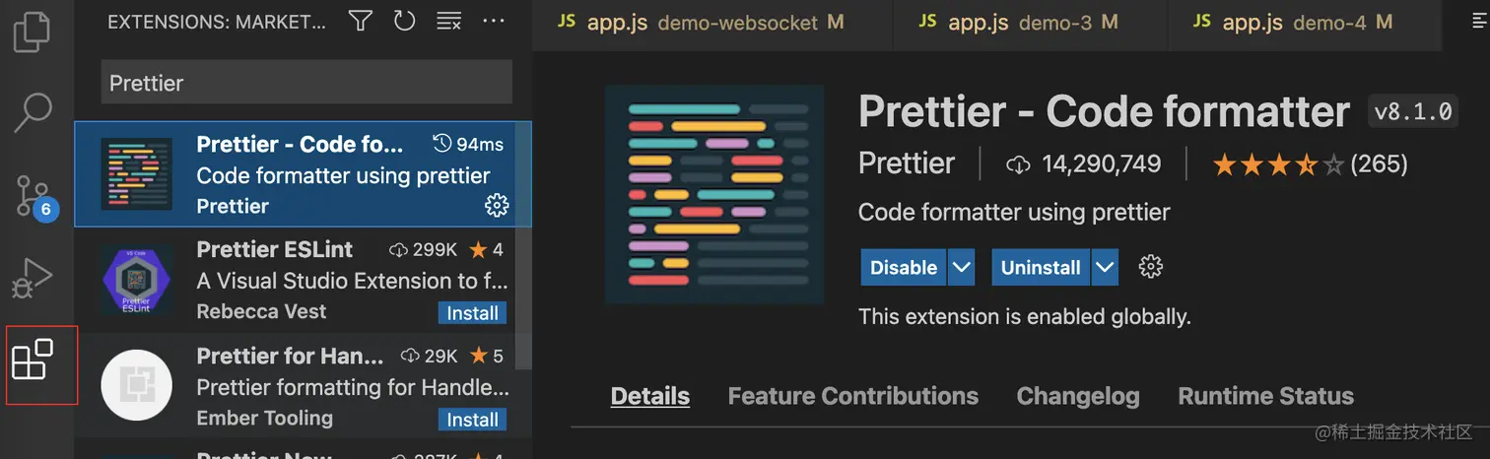Open the Search view in activity bar
1490x459 pixels.
point(33,111)
